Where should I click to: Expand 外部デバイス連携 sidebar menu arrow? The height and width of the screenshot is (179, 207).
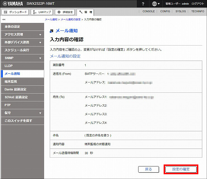[x=40, y=42]
